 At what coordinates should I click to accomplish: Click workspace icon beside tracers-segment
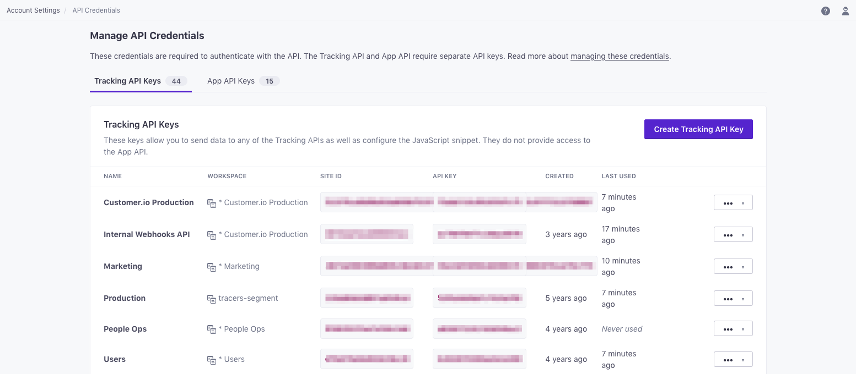(x=212, y=299)
